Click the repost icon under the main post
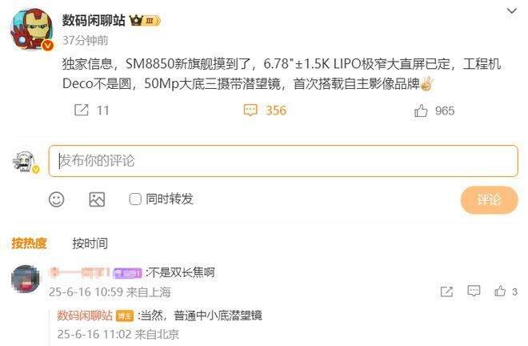 (x=81, y=110)
